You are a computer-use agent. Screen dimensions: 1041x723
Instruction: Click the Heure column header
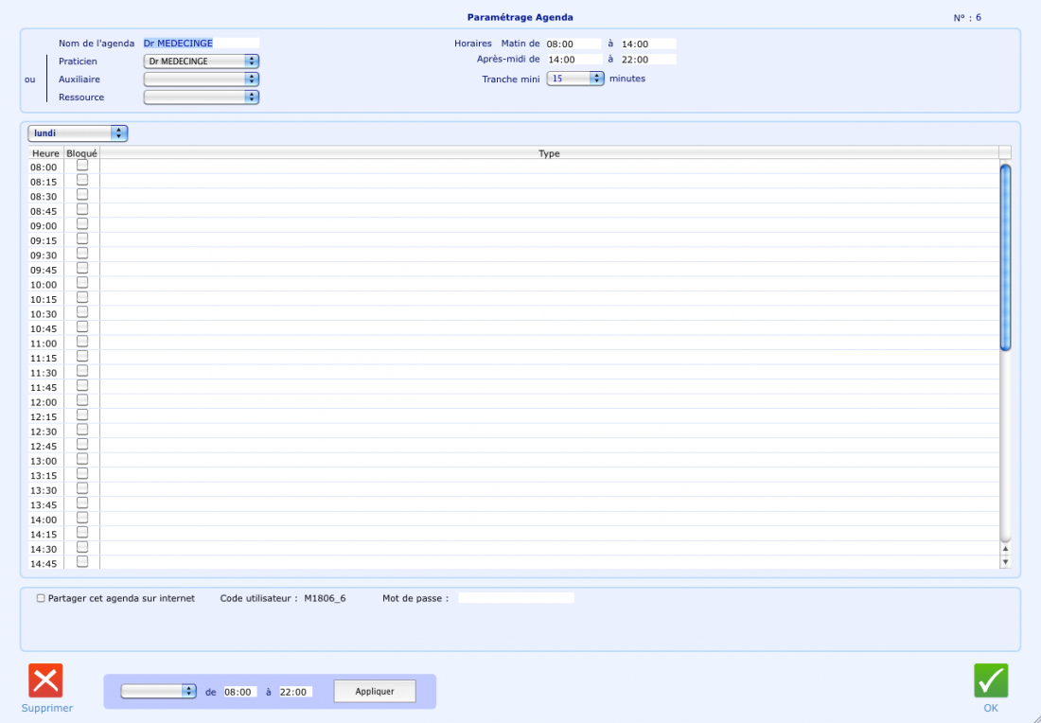click(45, 153)
